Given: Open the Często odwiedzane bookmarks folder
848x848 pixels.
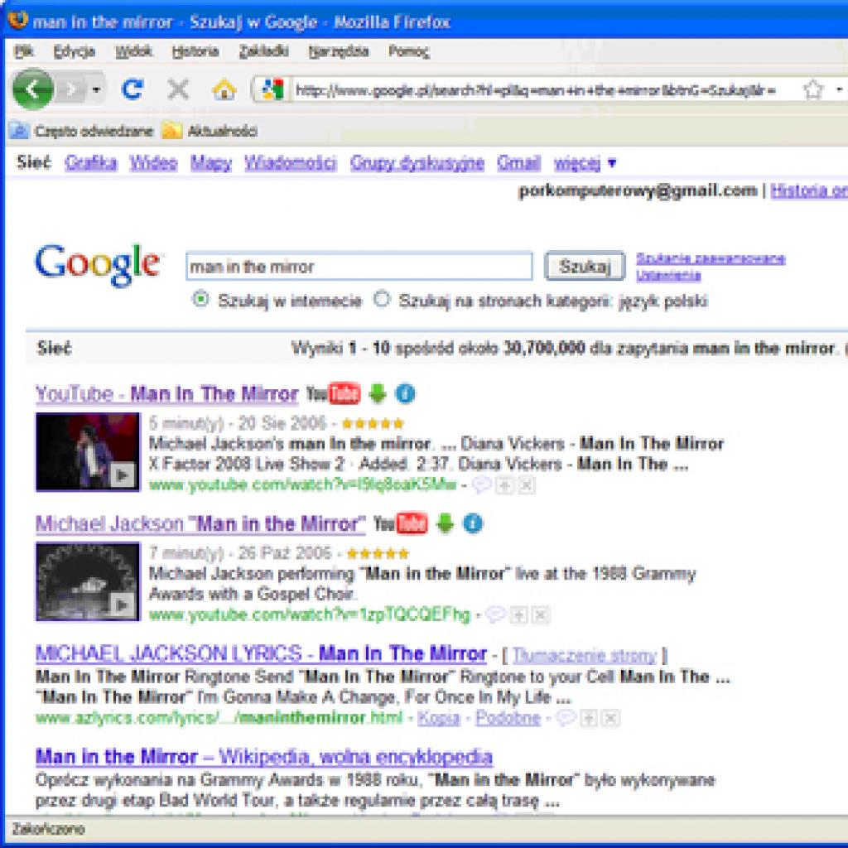Looking at the screenshot, I should click(x=82, y=131).
